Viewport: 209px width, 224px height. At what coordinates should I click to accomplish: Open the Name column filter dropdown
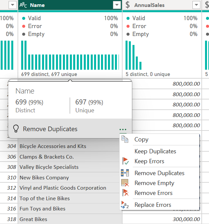coord(117,5)
